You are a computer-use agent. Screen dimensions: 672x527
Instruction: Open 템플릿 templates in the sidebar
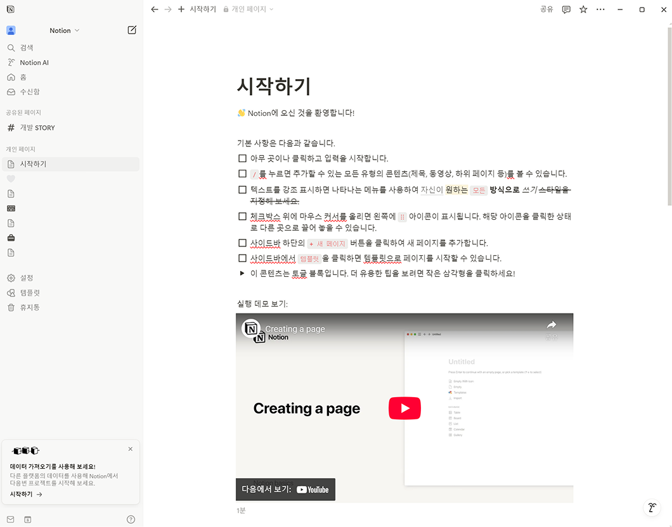[71, 293]
